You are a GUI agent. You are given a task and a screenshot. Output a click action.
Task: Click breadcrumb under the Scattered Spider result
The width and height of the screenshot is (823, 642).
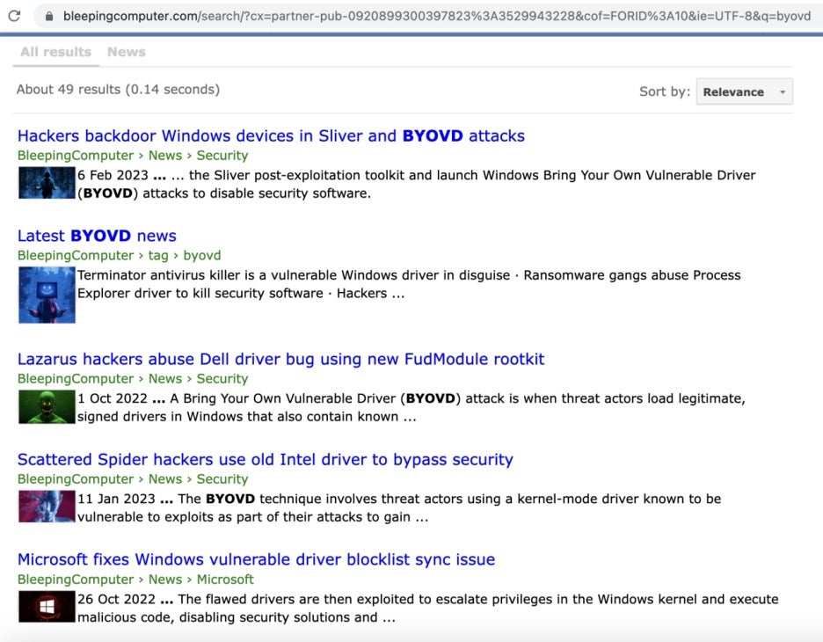pyautogui.click(x=133, y=478)
